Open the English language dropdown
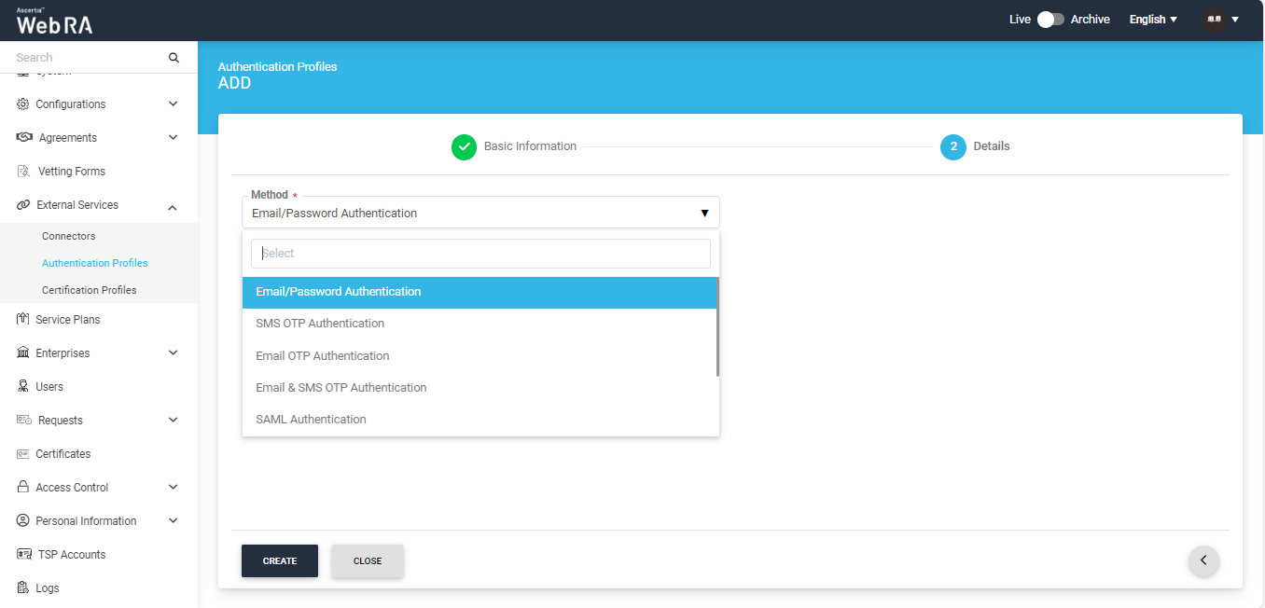The height and width of the screenshot is (608, 1265). 1153,20
